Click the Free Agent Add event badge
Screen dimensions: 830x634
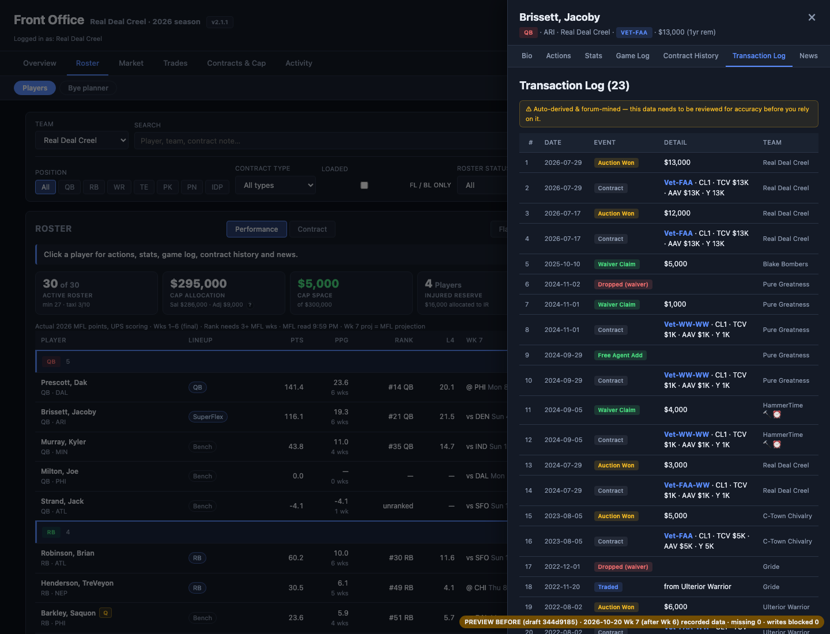620,356
